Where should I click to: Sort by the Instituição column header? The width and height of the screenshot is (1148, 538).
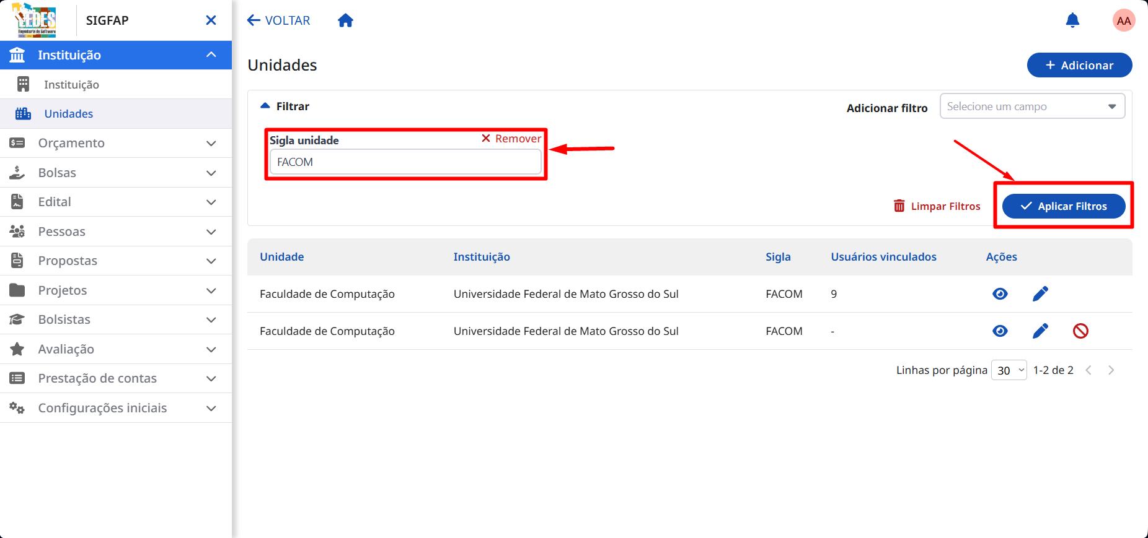tap(482, 257)
